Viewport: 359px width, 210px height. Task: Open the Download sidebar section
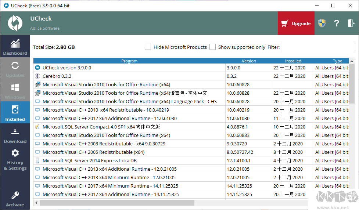[15, 135]
